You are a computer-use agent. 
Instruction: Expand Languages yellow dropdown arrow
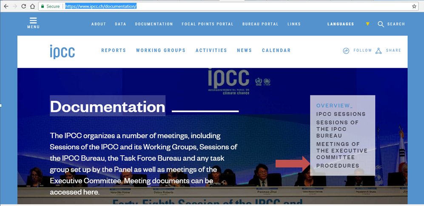367,24
